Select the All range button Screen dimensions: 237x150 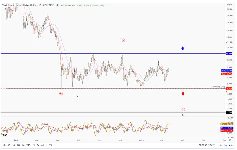click(x=43, y=145)
